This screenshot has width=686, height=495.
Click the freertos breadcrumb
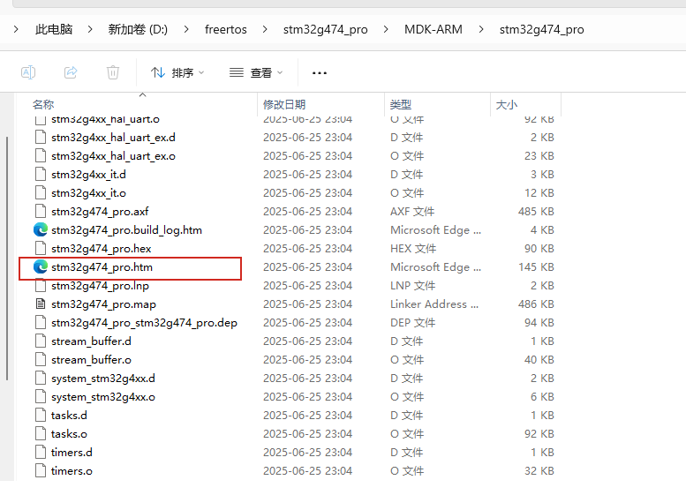226,29
